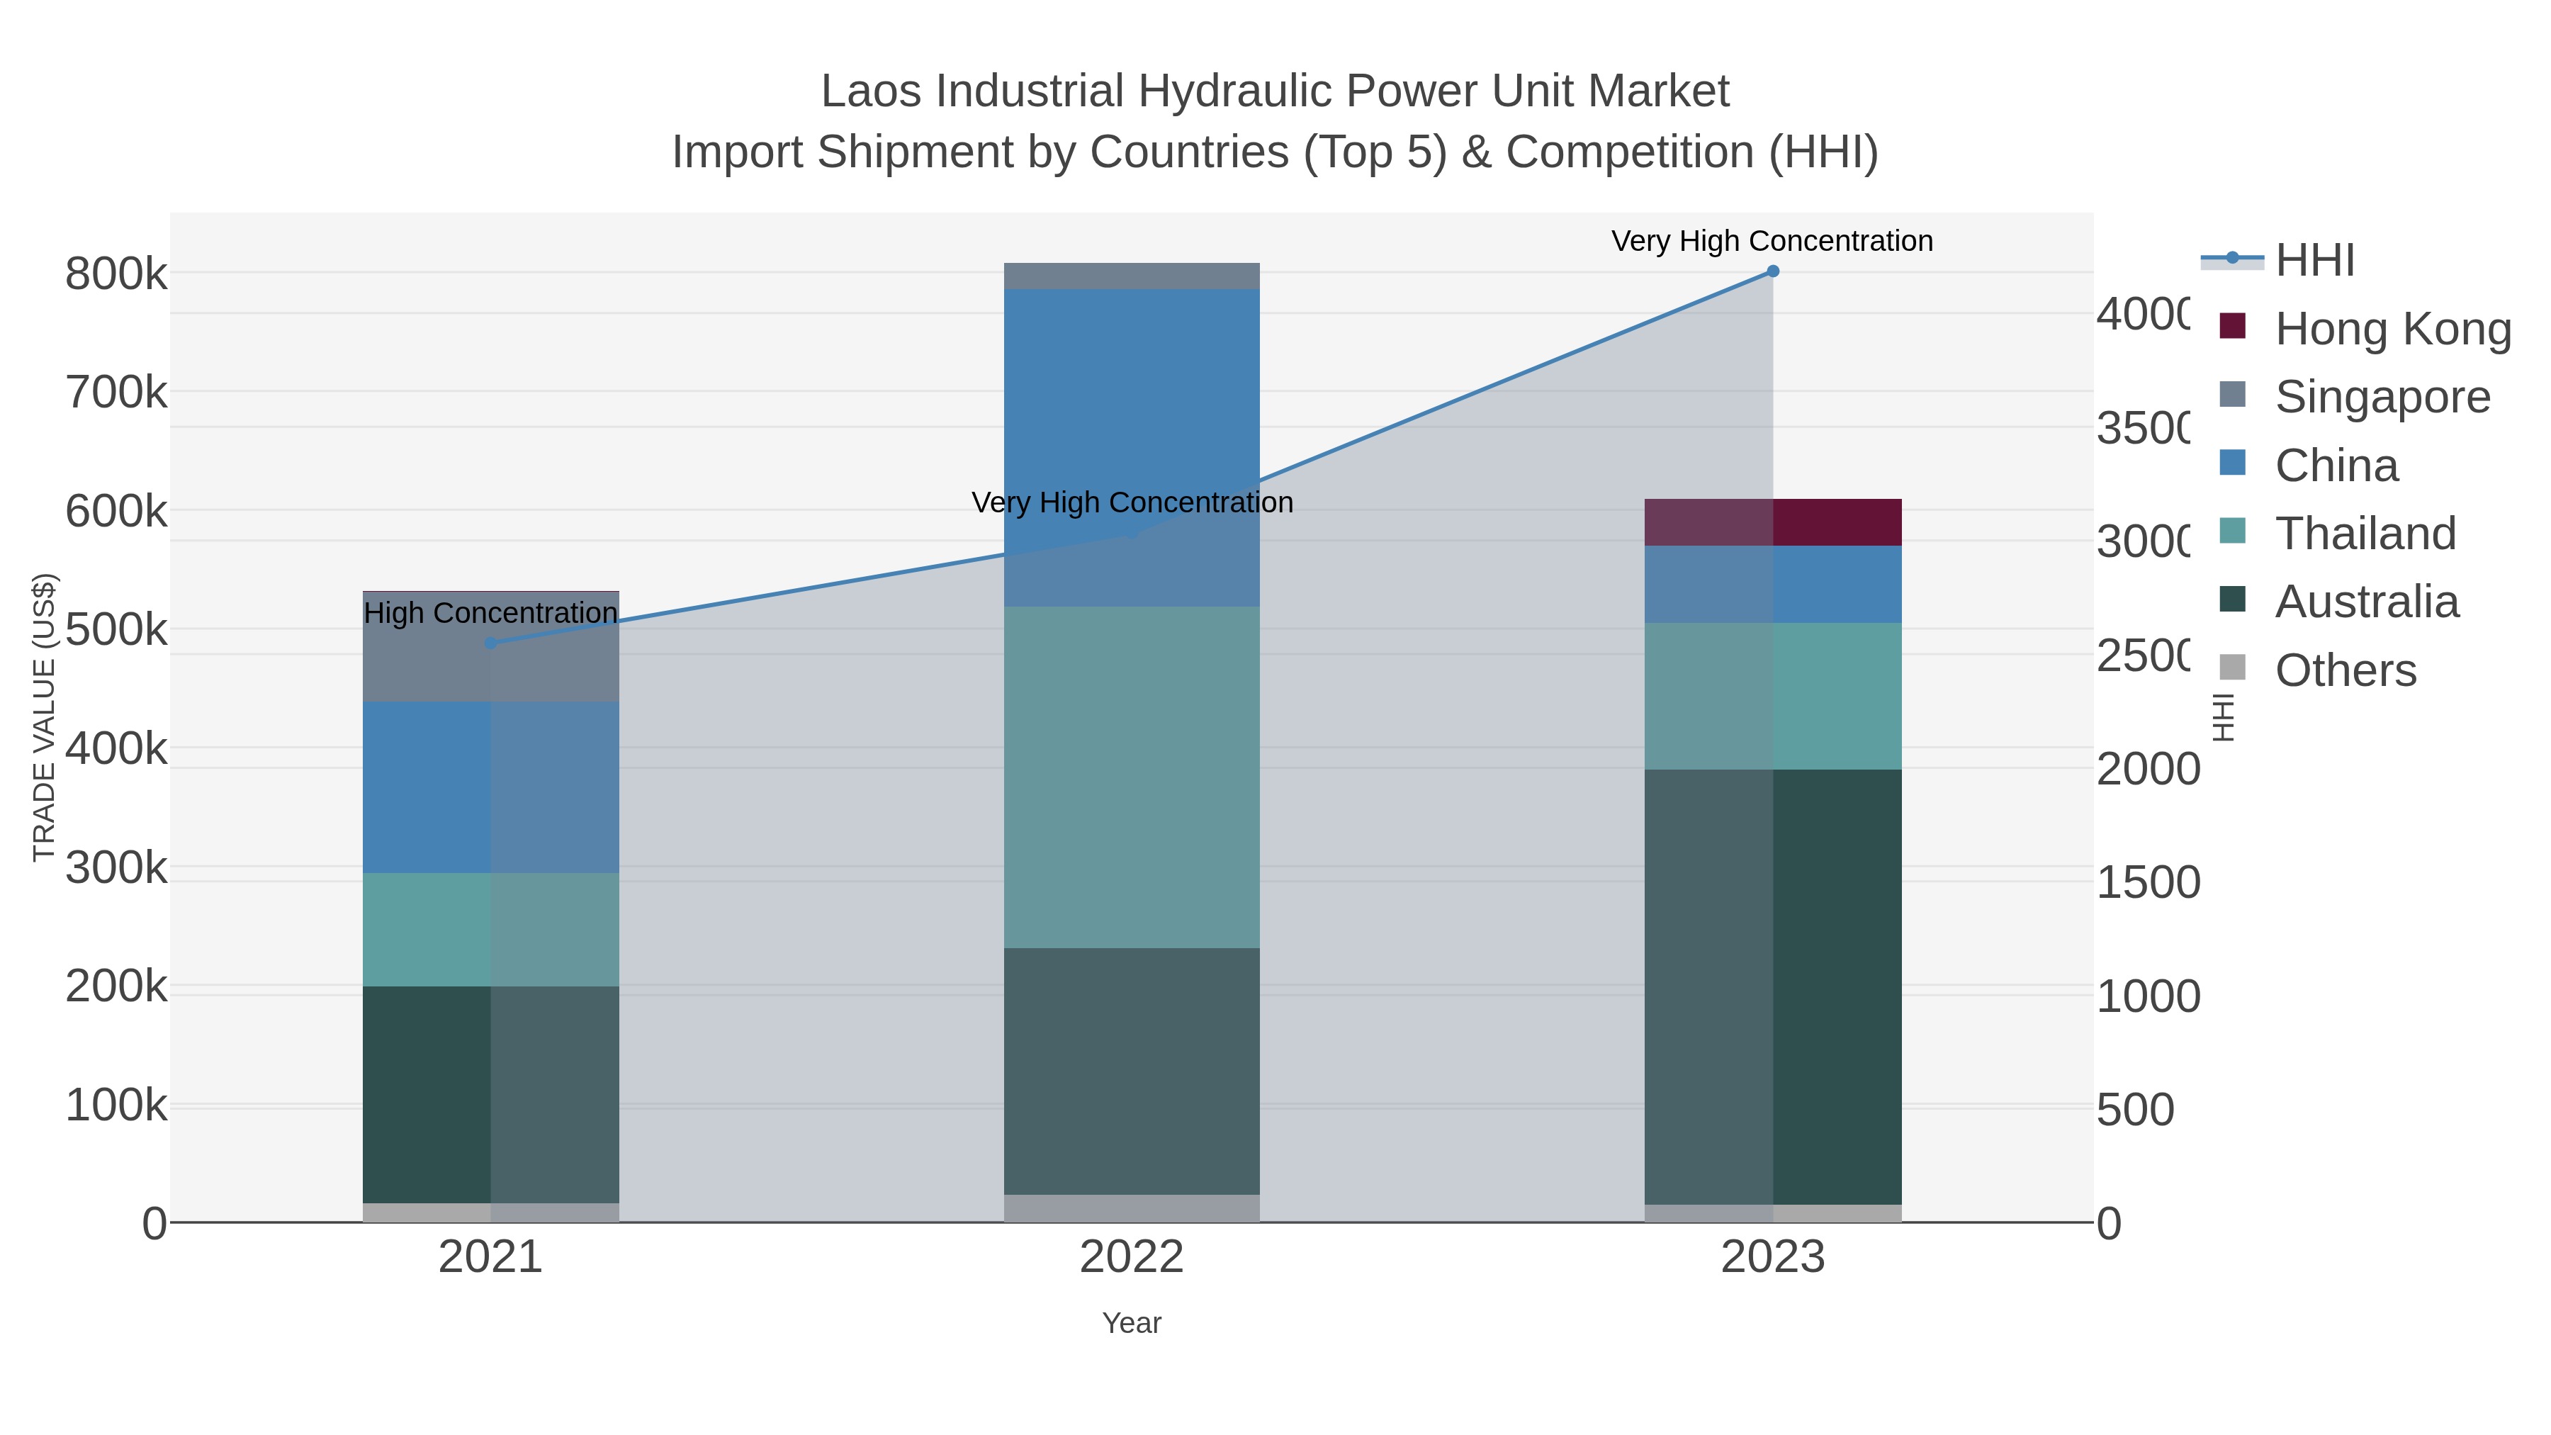The image size is (2551, 1435).
Task: Select the 2023 Australia bar segment
Action: point(1773,987)
